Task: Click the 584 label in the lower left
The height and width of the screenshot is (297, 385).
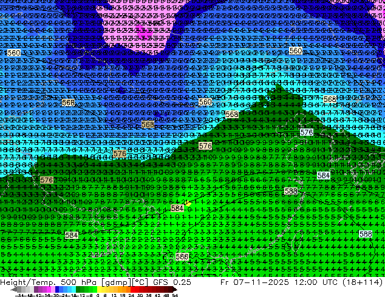Action: coord(72,235)
